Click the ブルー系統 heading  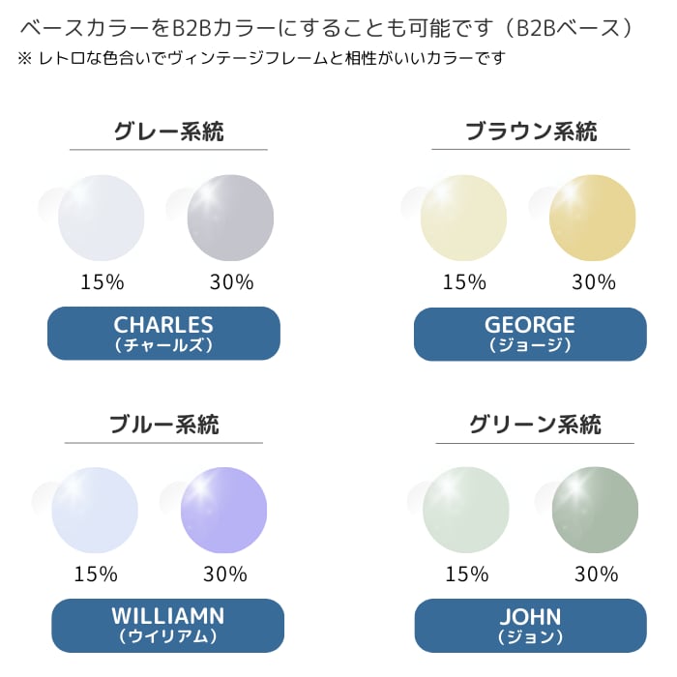pos(164,424)
